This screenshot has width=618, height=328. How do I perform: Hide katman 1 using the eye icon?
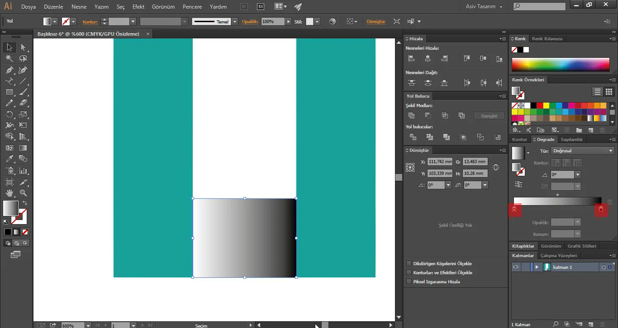pos(515,267)
